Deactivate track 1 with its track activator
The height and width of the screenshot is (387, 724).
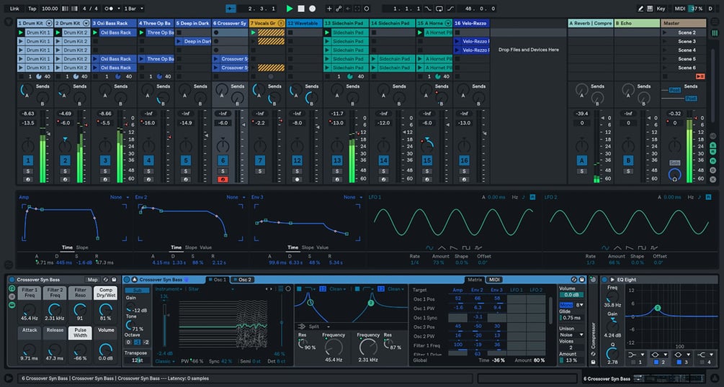(x=28, y=160)
